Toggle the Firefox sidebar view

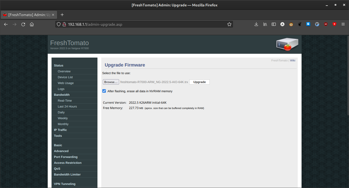(274, 24)
